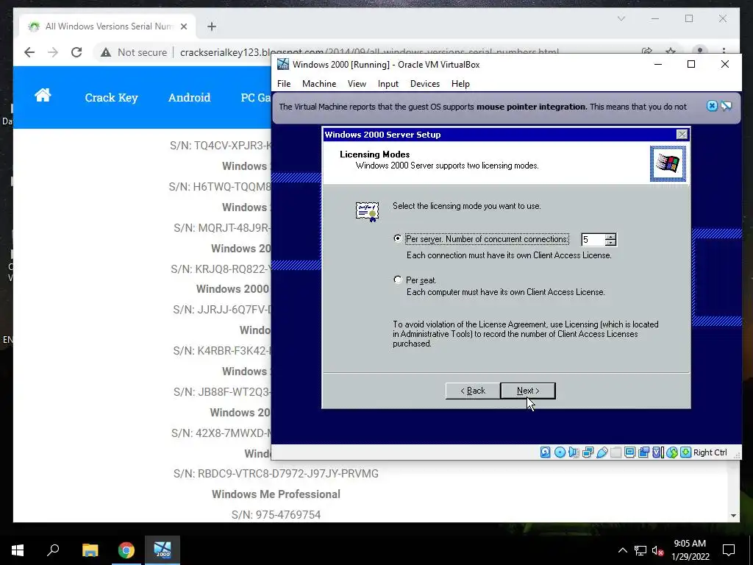
Task: Click the Licensing Modes heading text
Action: [x=374, y=154]
